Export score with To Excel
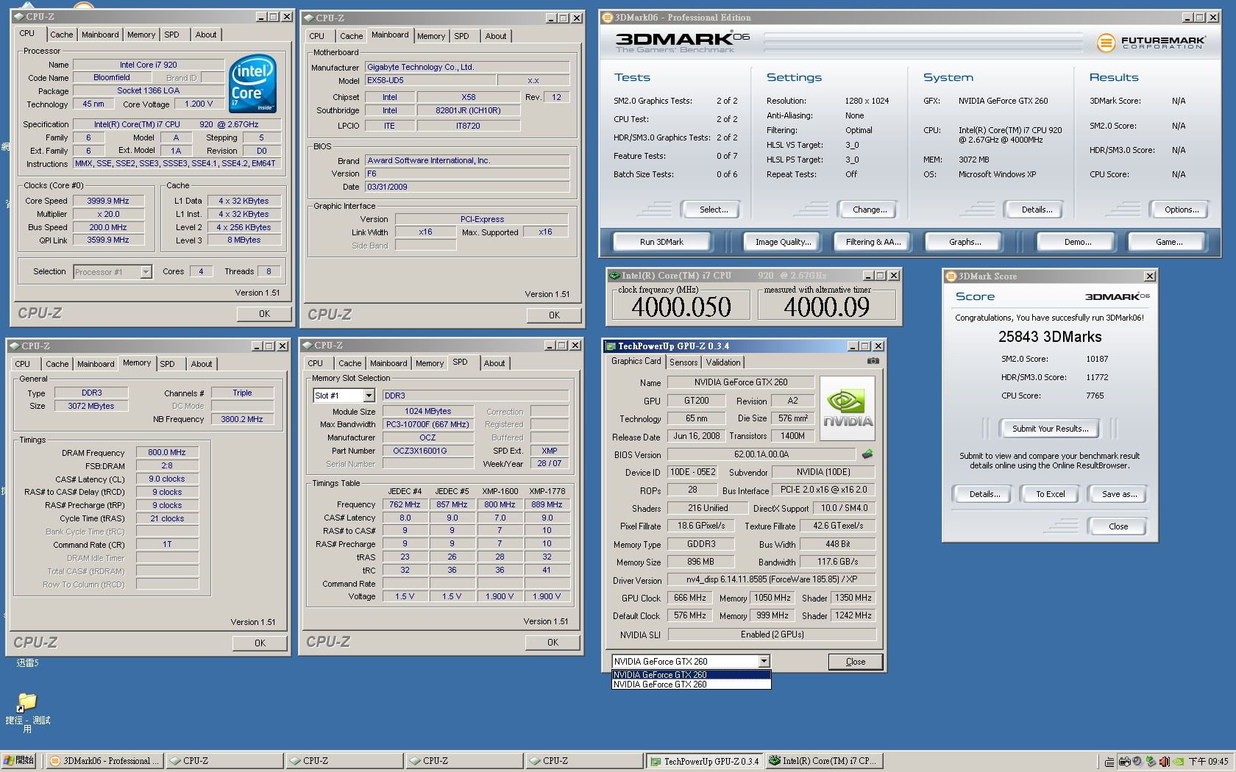 click(1050, 494)
